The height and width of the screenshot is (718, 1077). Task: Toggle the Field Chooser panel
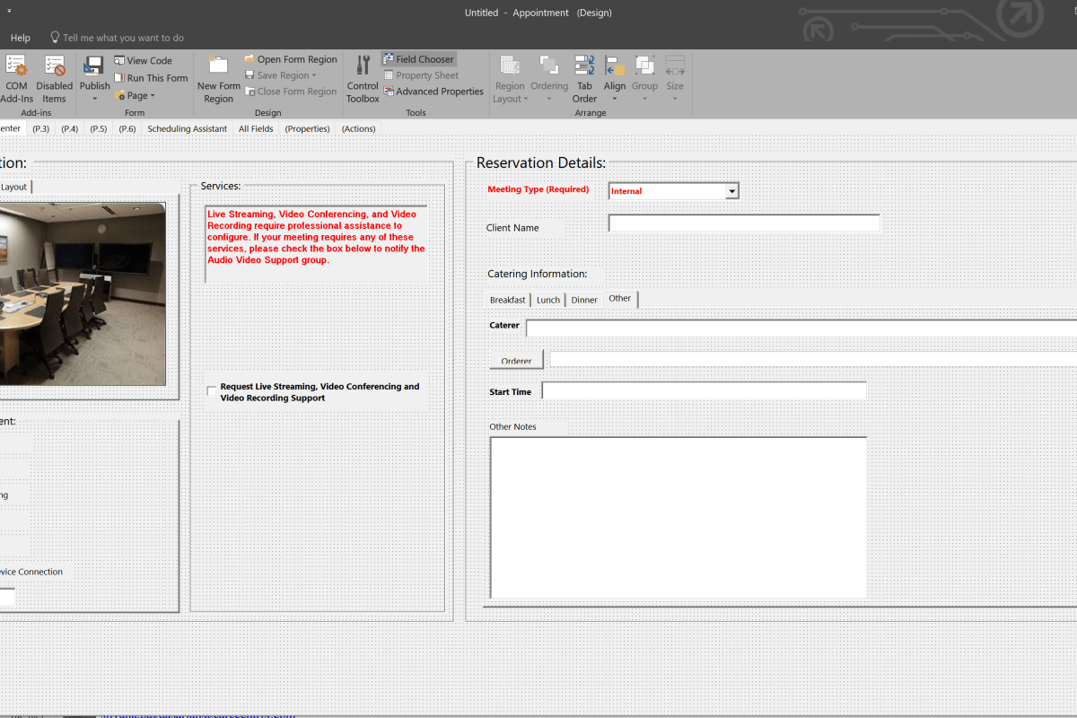(418, 59)
